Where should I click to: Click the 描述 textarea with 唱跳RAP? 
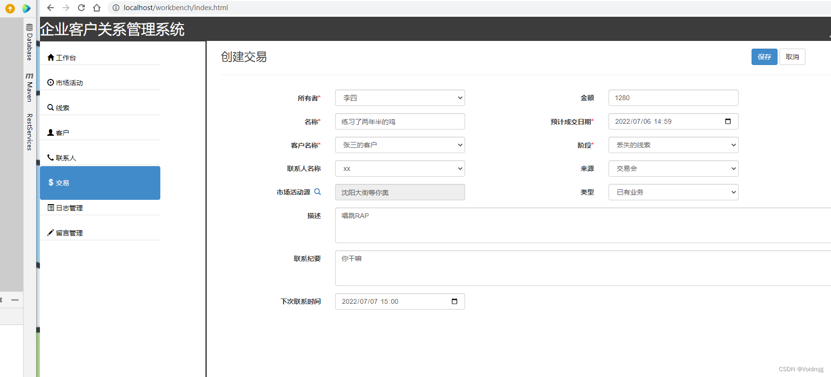point(583,225)
